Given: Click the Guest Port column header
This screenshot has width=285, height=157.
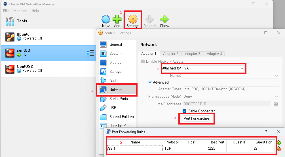Looking at the screenshot, I should click(264, 142).
